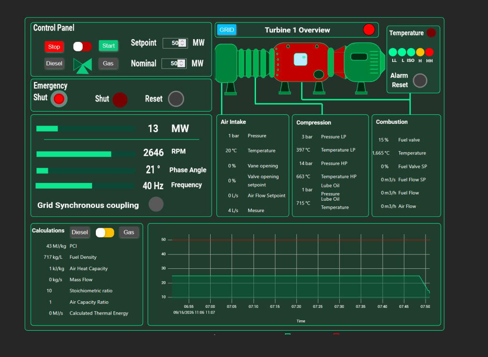Toggle the Stop/Start switch
The width and height of the screenshot is (488, 357).
(82, 47)
